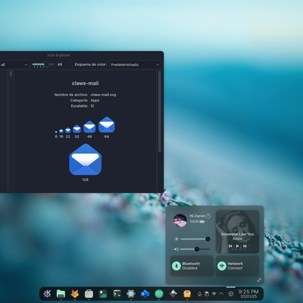Toggle the Network Connect tile

pos(237,266)
